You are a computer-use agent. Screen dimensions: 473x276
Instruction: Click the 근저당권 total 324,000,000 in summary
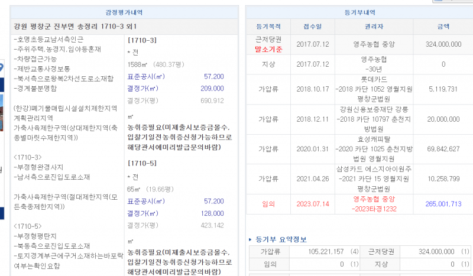click(427, 251)
